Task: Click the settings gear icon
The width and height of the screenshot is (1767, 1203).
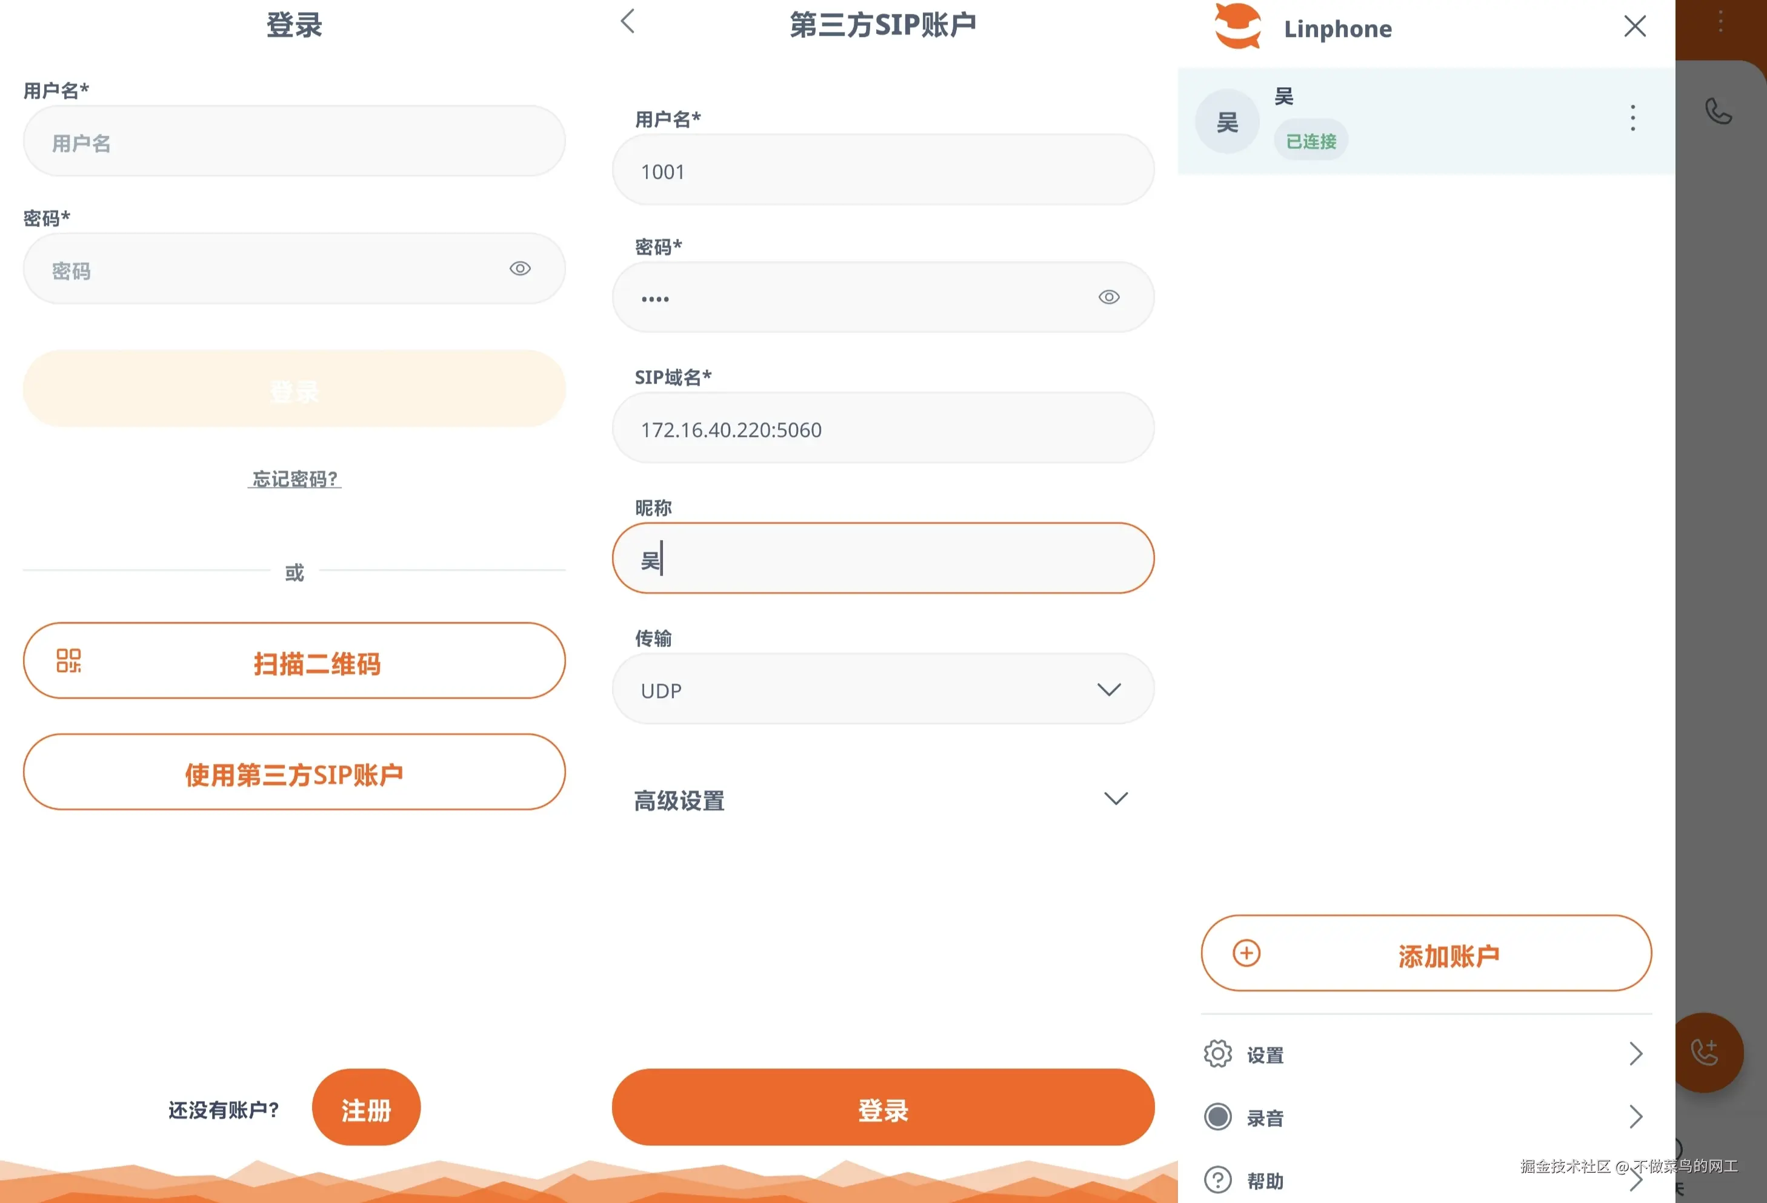Action: pyautogui.click(x=1217, y=1054)
